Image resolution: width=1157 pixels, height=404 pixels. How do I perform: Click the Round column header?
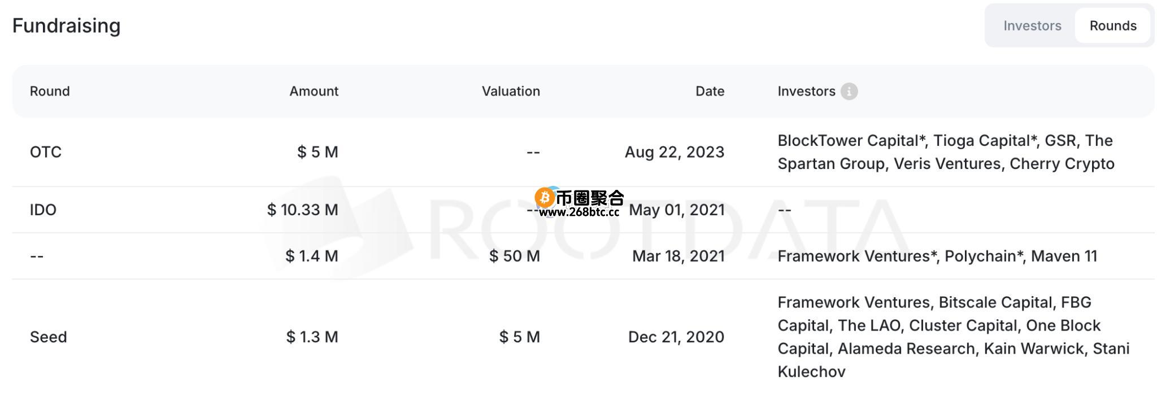coord(50,91)
